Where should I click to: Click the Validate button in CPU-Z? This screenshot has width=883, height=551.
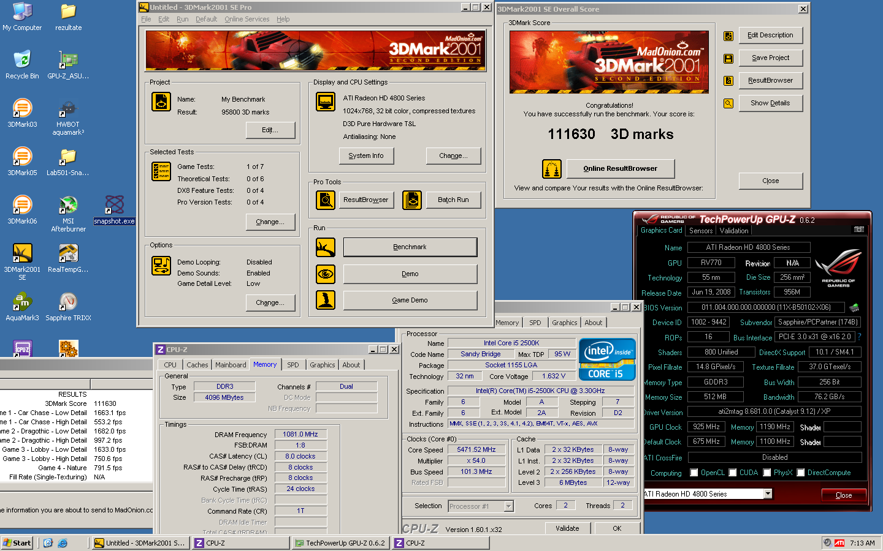[x=567, y=528]
